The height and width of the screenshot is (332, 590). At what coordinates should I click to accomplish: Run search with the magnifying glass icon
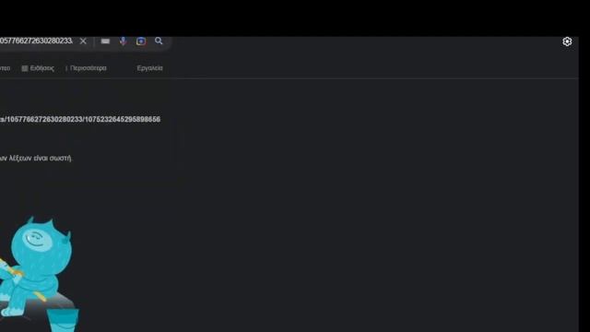(x=159, y=41)
